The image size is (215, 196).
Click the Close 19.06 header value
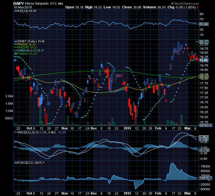(x=132, y=7)
